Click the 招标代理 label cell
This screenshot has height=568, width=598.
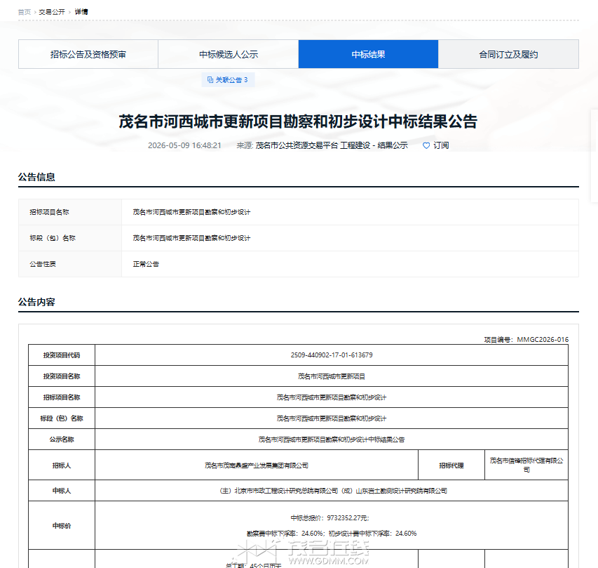451,465
